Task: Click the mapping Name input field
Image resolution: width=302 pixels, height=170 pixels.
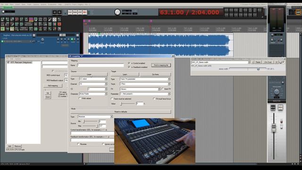Action: pos(101,65)
